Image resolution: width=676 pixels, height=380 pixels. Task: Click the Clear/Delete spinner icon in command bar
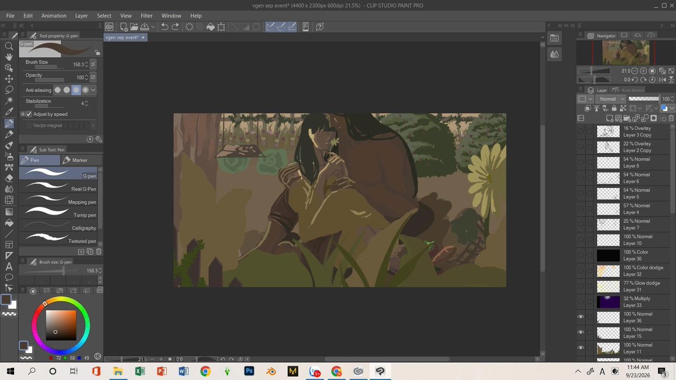[189, 26]
